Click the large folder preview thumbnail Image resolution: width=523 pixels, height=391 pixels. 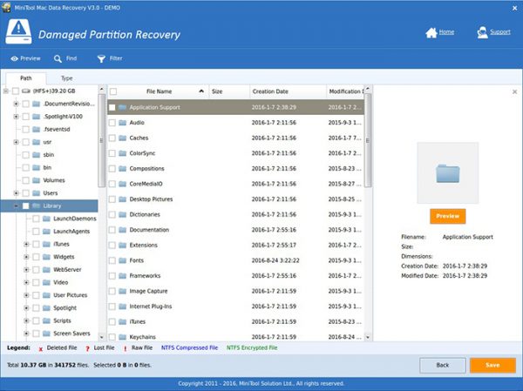448,173
